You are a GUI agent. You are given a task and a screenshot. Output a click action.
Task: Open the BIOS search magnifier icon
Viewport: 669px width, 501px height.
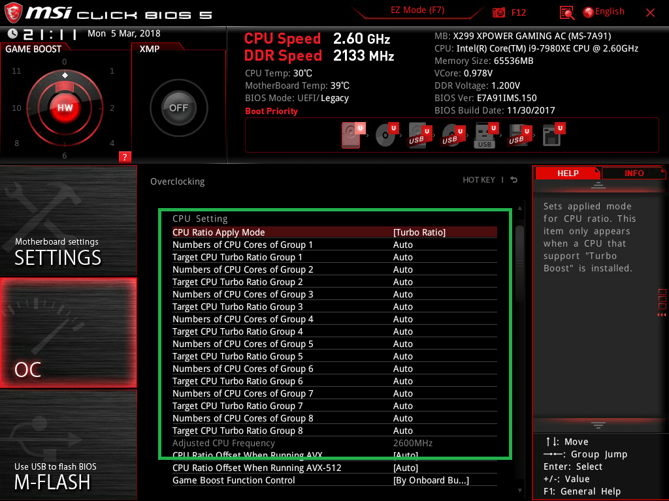point(567,13)
